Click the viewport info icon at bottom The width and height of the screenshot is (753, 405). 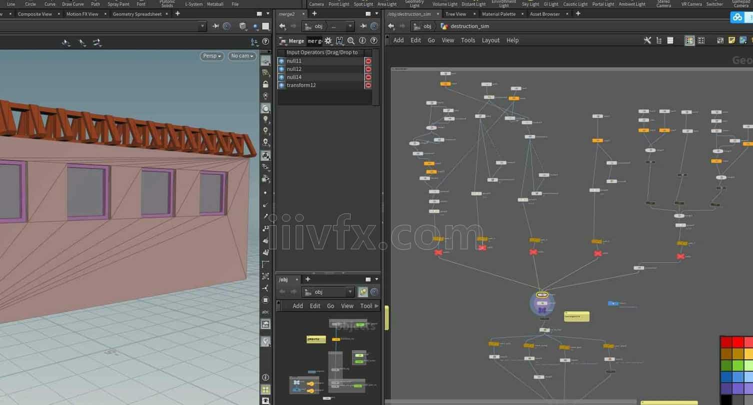pos(266,377)
